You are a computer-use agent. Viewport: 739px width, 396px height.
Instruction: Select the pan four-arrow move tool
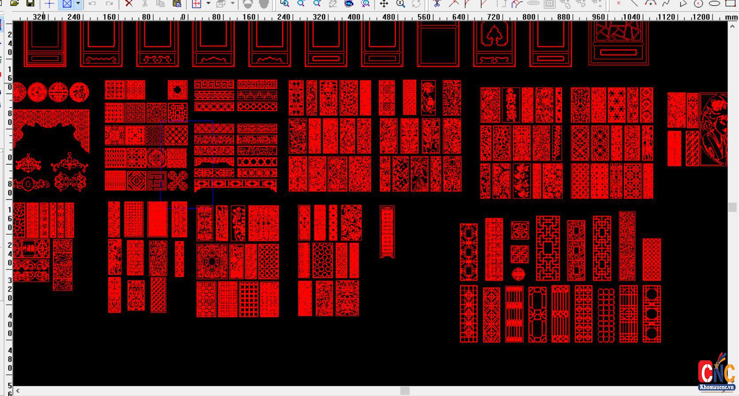click(x=384, y=4)
